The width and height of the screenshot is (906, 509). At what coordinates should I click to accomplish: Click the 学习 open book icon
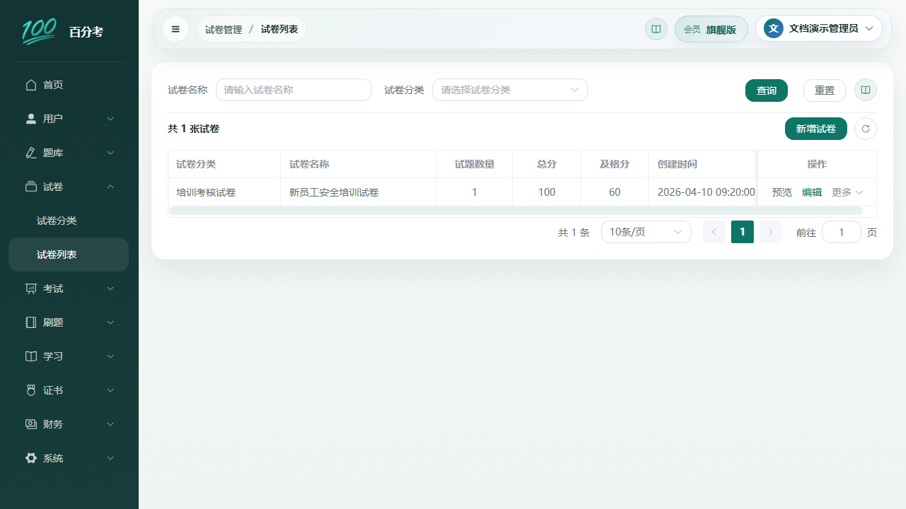click(x=31, y=356)
